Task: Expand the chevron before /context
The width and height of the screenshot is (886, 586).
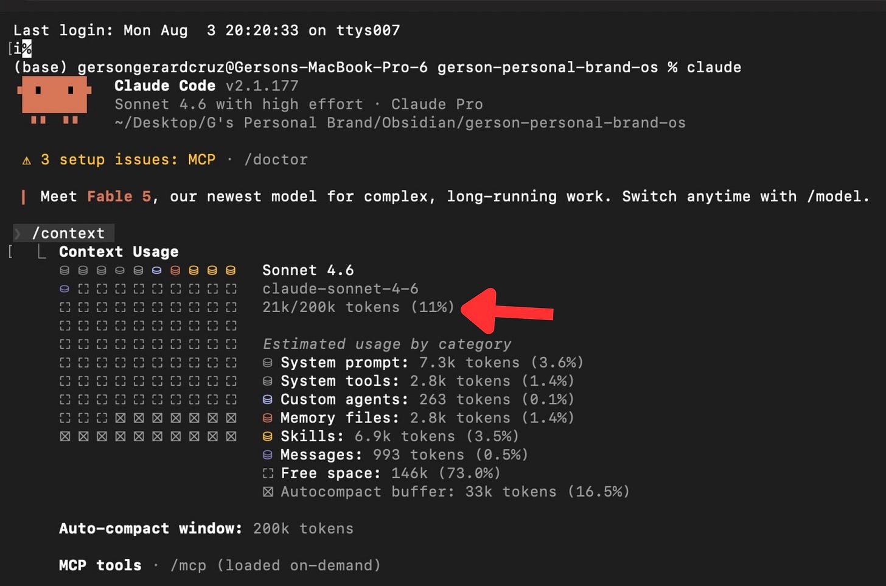Action: click(18, 233)
